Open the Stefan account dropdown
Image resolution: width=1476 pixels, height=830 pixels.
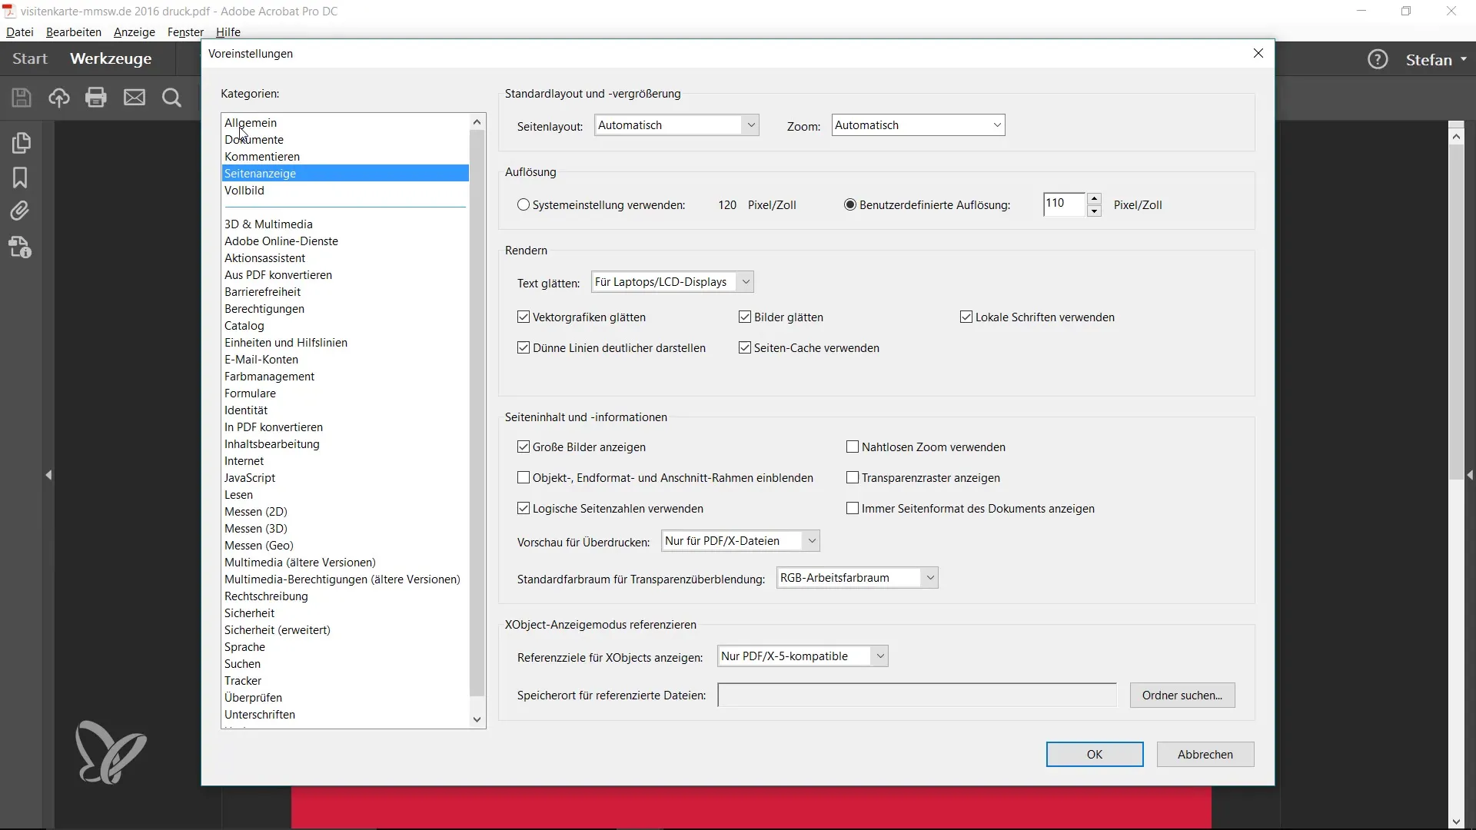1436,59
